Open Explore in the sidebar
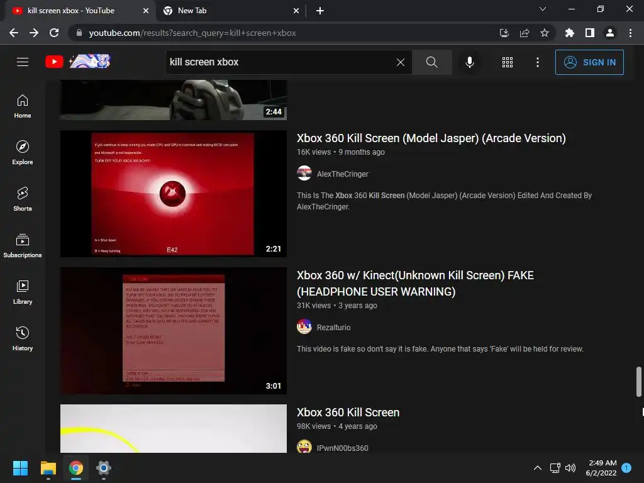This screenshot has height=483, width=644. click(x=23, y=153)
